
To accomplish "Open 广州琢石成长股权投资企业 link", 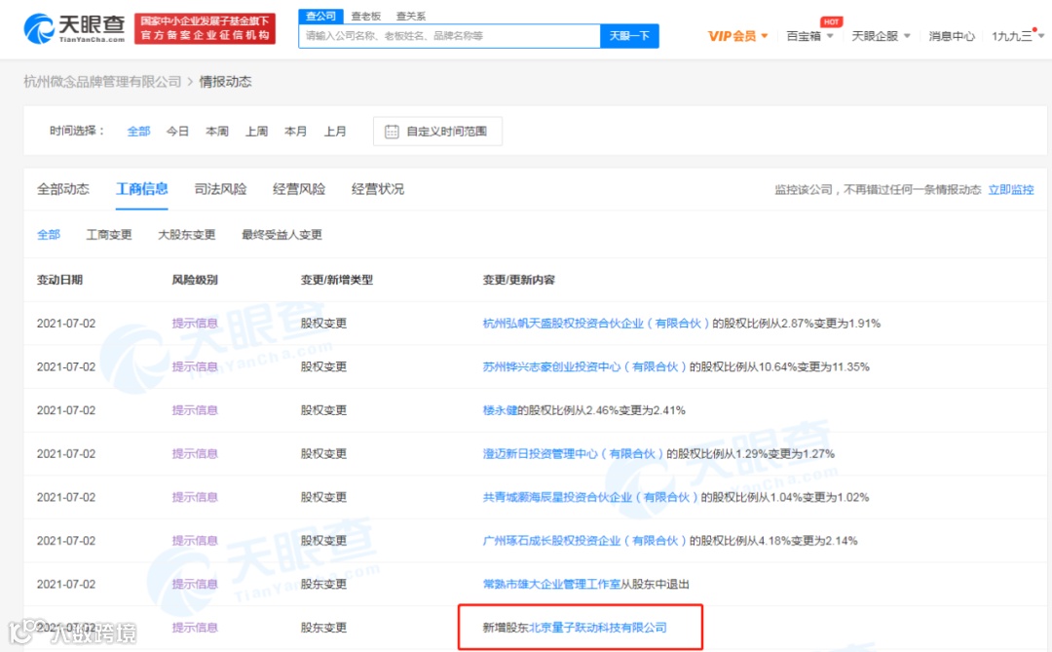I will pos(584,541).
